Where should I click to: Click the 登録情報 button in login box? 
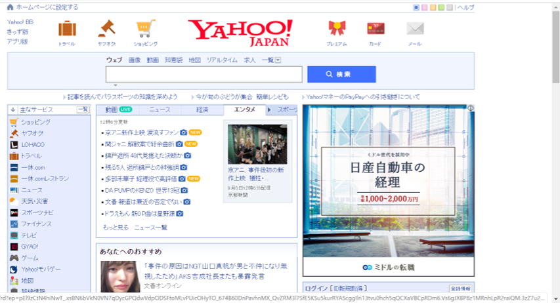coord(460,289)
